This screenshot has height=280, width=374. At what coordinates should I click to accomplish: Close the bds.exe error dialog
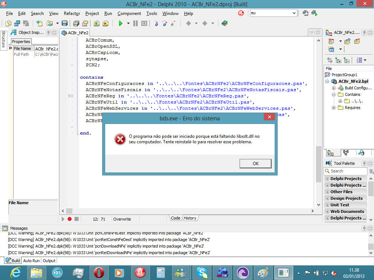(269, 117)
